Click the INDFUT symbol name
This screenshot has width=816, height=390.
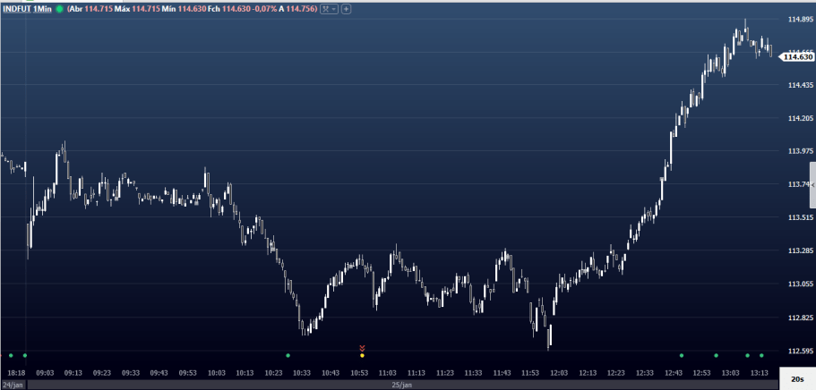coord(17,8)
